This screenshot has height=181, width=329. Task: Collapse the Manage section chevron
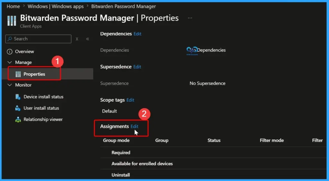click(10, 62)
